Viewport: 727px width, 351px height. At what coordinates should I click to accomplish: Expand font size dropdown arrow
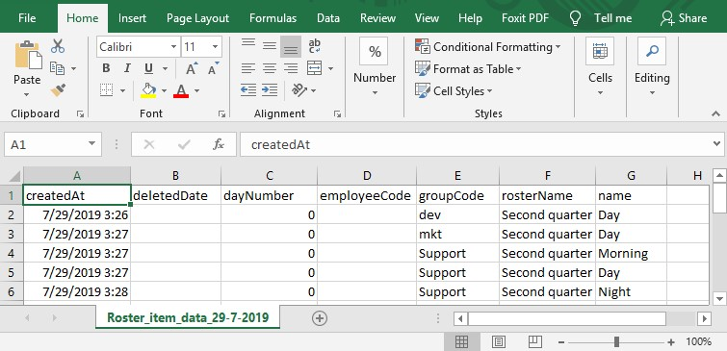(x=215, y=47)
